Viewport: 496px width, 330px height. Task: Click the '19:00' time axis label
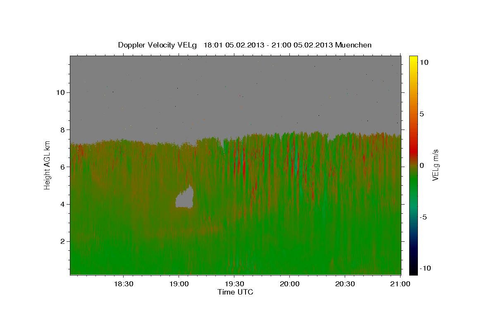179,284
